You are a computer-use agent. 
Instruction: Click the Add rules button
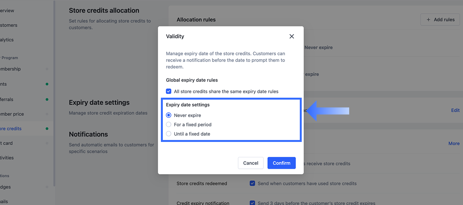tap(440, 20)
